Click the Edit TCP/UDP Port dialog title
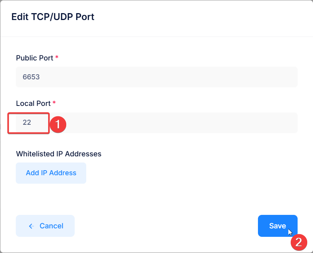 point(53,17)
